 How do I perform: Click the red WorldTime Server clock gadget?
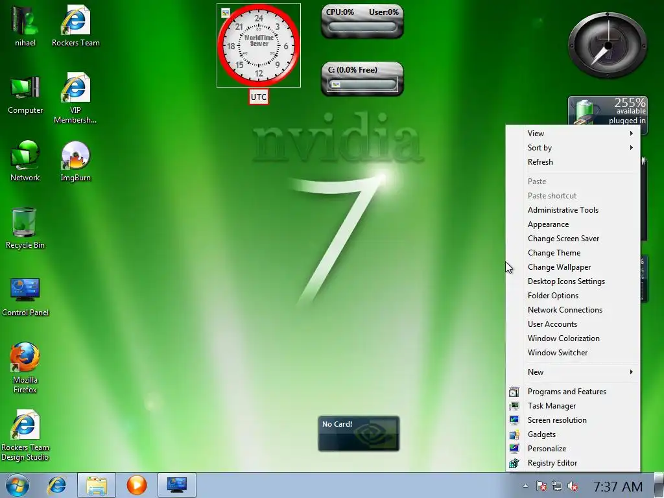click(258, 45)
